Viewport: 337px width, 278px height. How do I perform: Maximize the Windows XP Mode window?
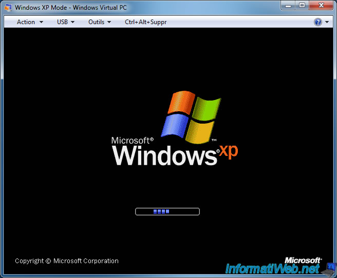click(x=302, y=5)
